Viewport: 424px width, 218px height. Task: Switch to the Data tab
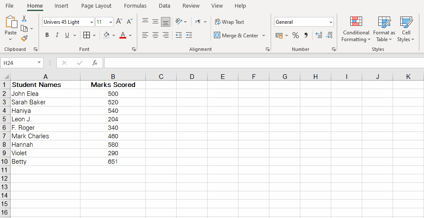(x=164, y=6)
